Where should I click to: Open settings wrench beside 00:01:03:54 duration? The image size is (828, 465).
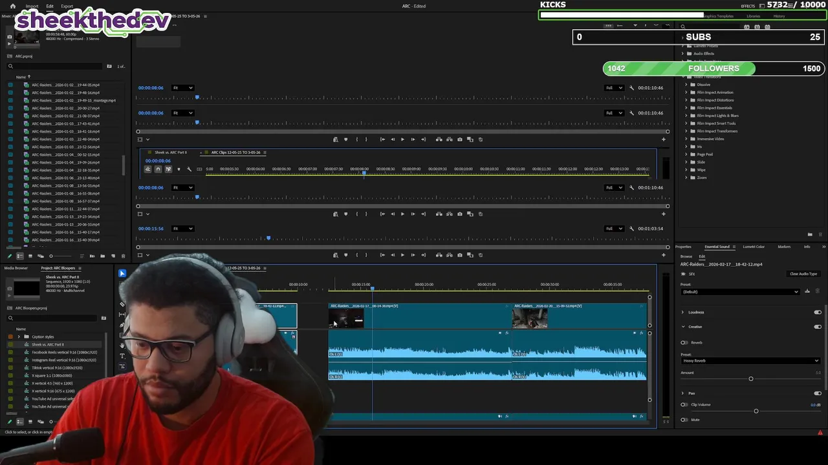click(632, 229)
